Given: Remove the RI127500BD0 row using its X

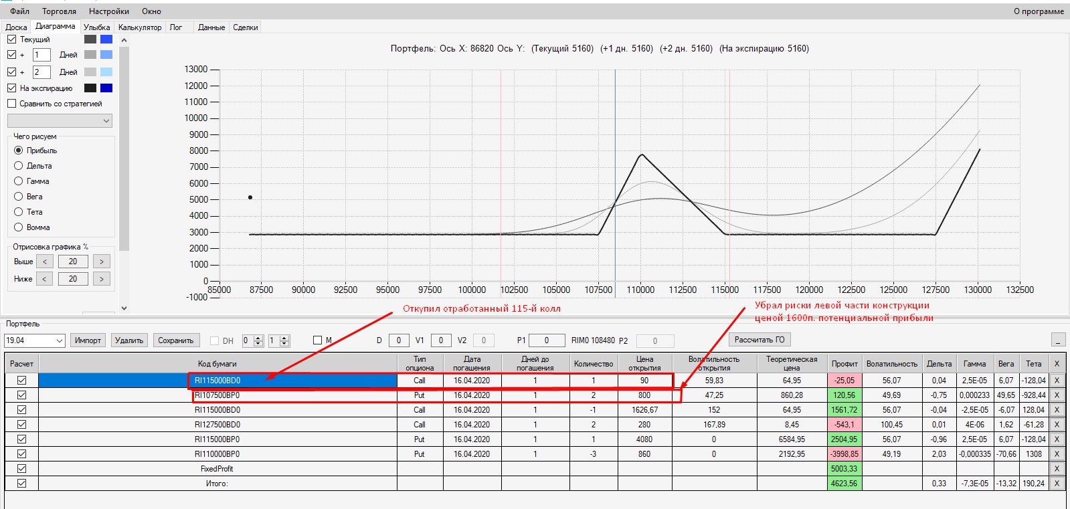Looking at the screenshot, I should pyautogui.click(x=1057, y=425).
